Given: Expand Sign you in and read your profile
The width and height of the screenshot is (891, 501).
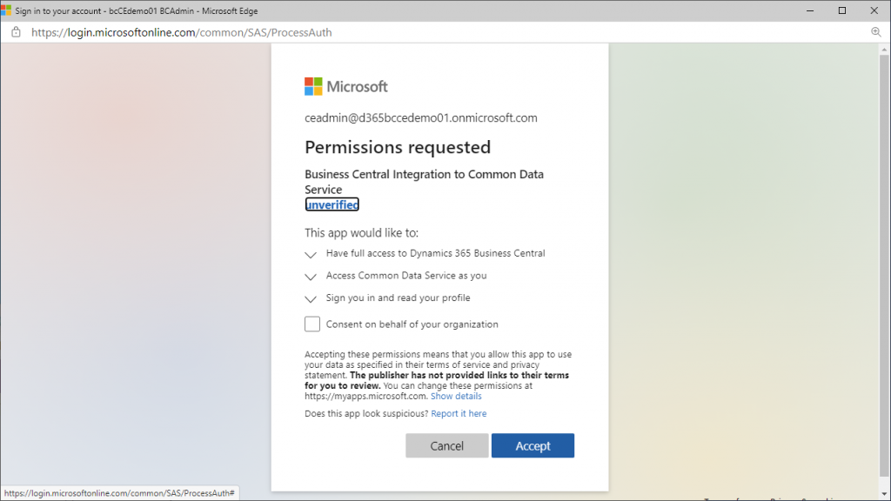Looking at the screenshot, I should (311, 299).
